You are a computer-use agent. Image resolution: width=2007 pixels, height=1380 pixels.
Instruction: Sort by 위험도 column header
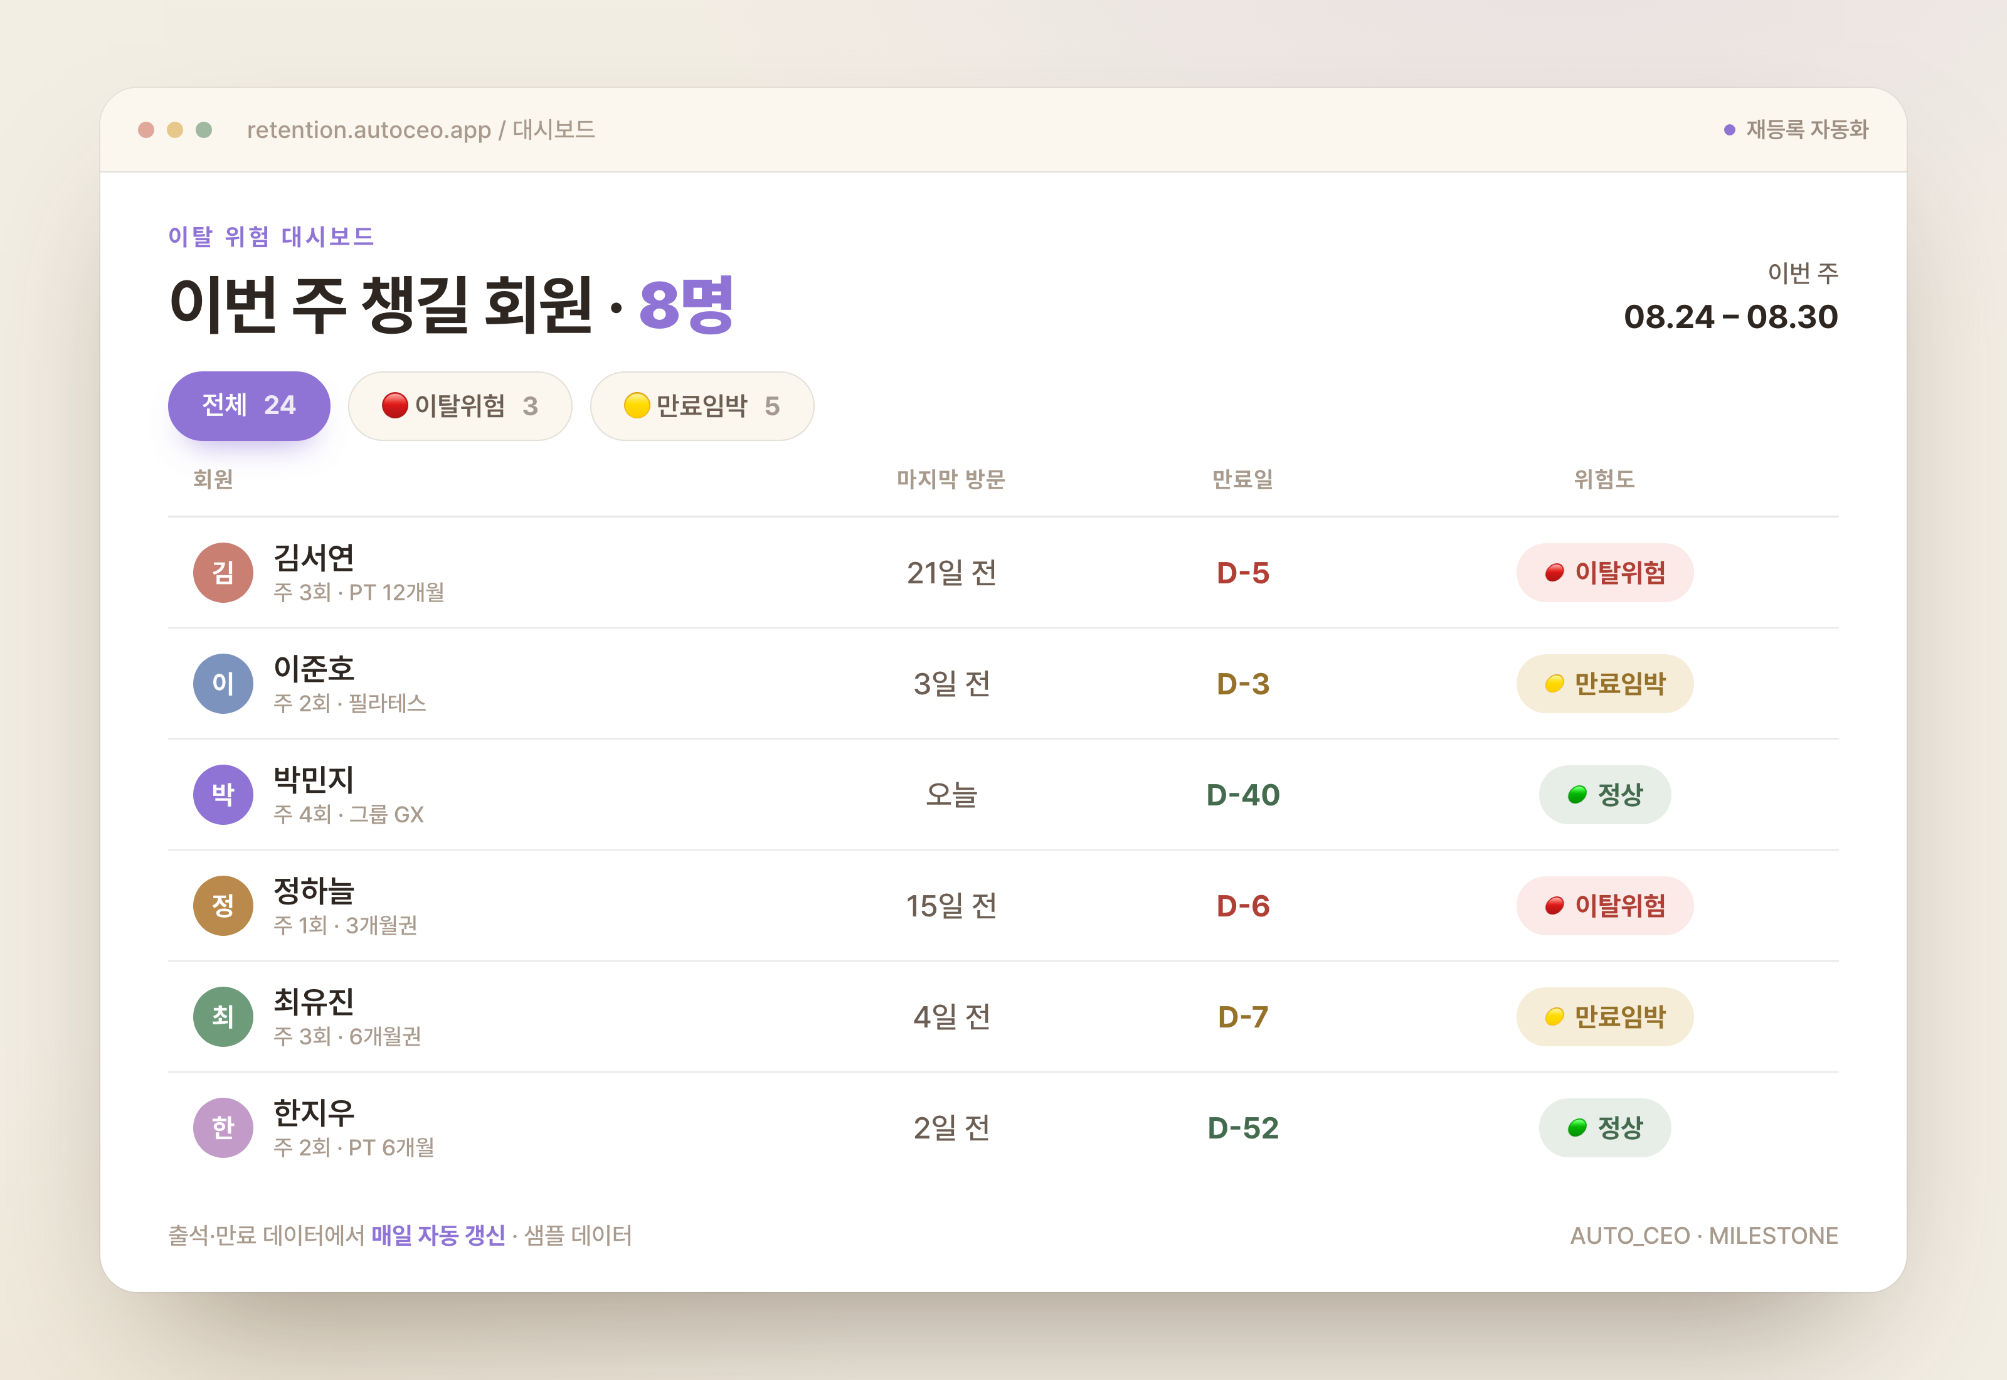click(1604, 479)
